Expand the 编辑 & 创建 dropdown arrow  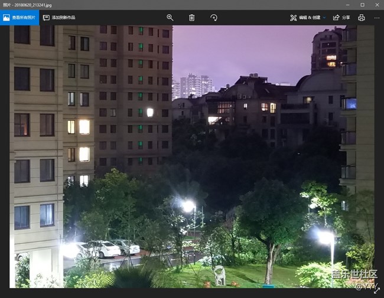pos(324,18)
